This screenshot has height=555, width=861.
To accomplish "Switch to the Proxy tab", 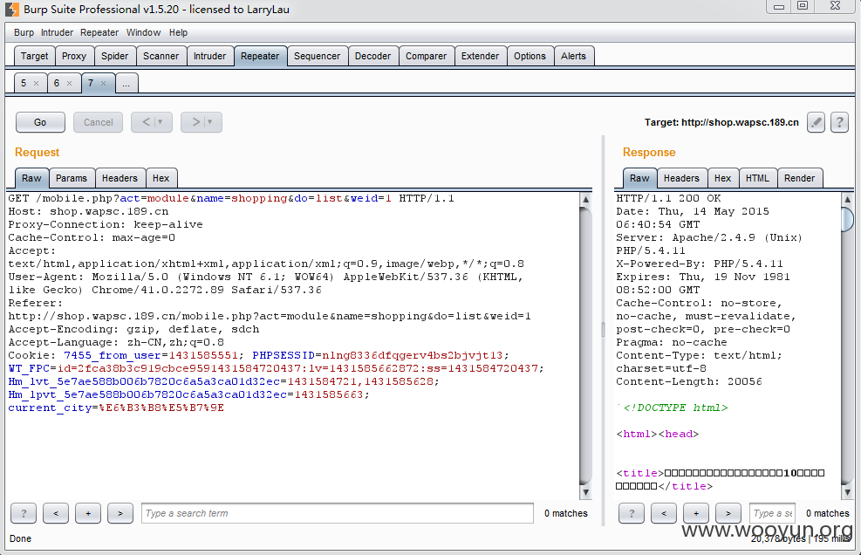I will [x=74, y=56].
